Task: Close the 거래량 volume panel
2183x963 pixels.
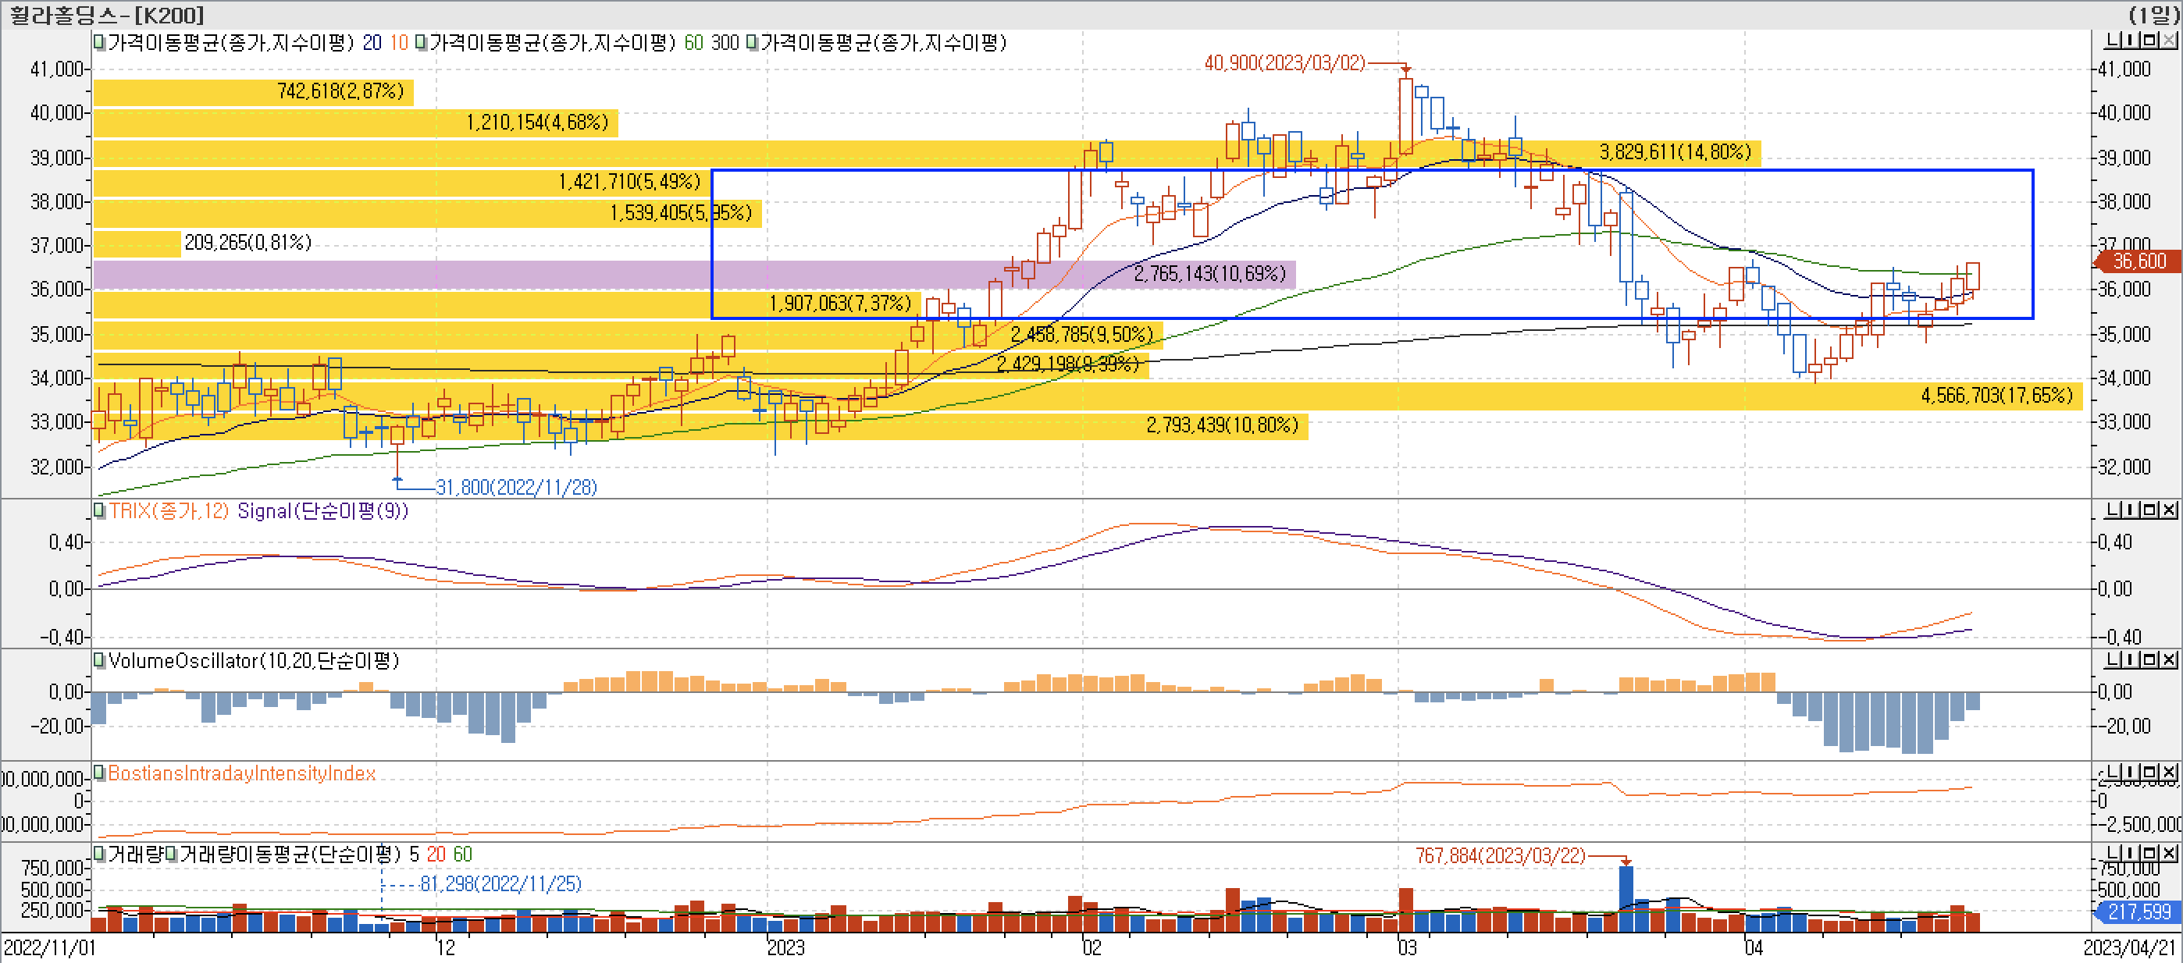Action: pos(2167,853)
